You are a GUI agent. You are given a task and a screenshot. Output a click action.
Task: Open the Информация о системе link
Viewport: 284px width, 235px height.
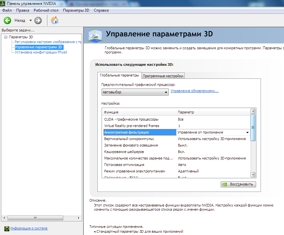29,228
